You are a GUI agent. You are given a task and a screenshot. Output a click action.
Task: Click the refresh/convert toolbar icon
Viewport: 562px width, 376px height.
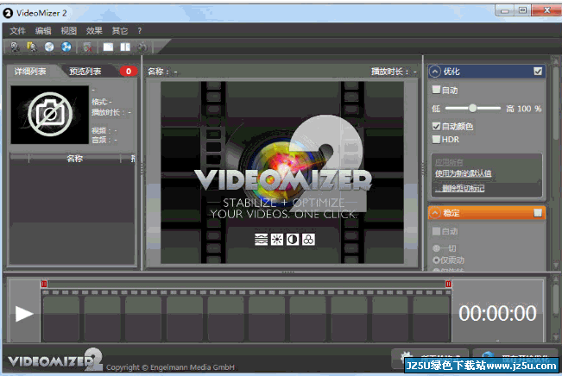click(142, 47)
